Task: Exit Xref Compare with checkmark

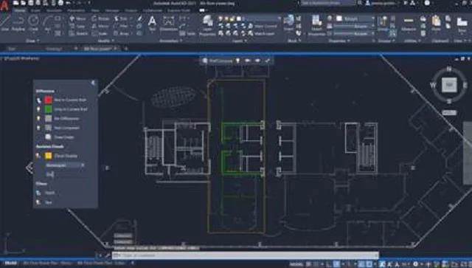Action: [x=267, y=61]
